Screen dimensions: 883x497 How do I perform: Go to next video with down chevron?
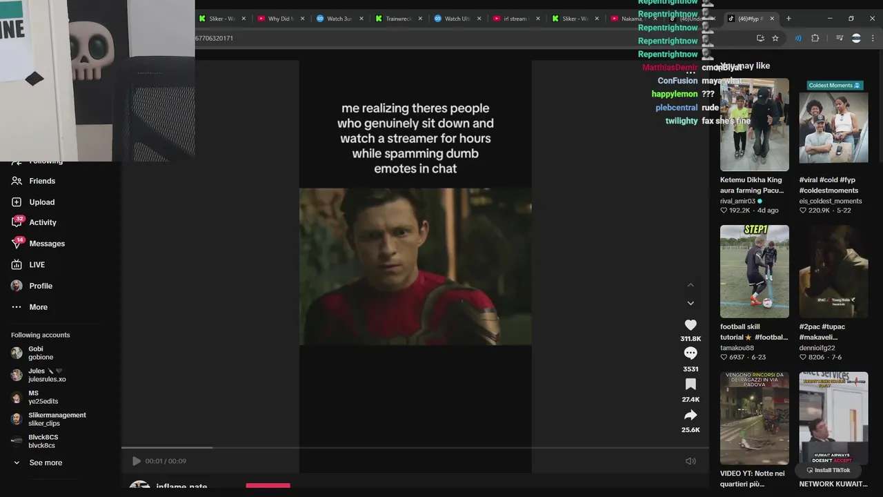(691, 303)
